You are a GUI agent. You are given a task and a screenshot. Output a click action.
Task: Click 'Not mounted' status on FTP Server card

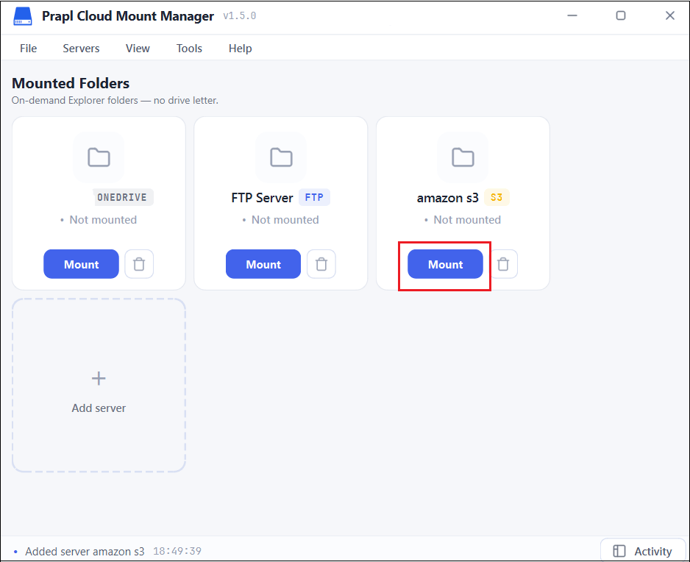click(x=285, y=220)
